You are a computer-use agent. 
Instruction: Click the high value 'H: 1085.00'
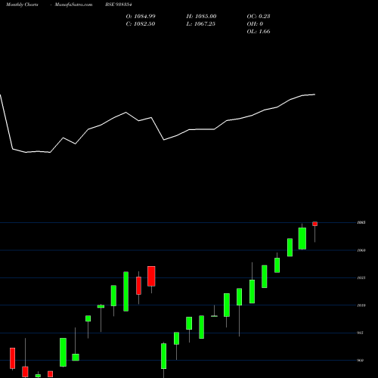(x=201, y=17)
